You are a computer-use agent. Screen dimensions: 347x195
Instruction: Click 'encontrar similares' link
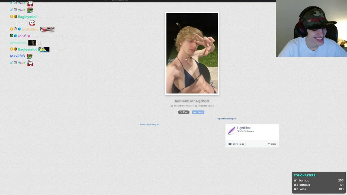(x=184, y=106)
